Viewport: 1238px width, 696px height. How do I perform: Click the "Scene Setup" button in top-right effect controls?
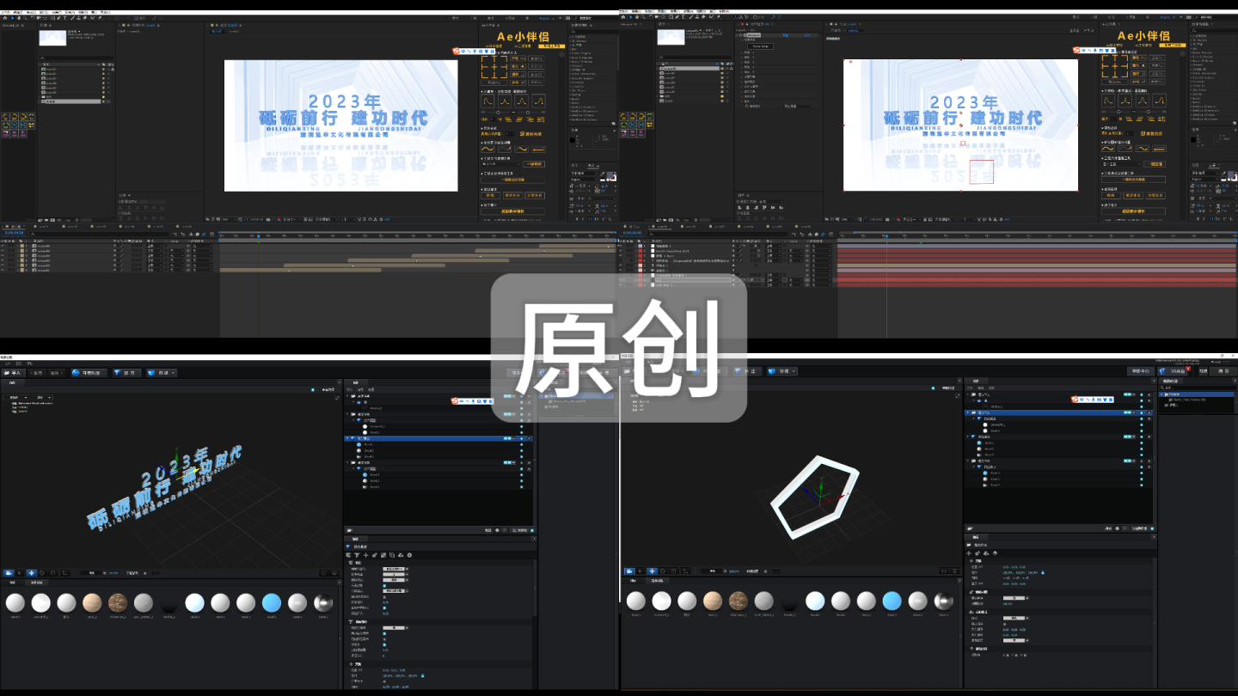762,46
